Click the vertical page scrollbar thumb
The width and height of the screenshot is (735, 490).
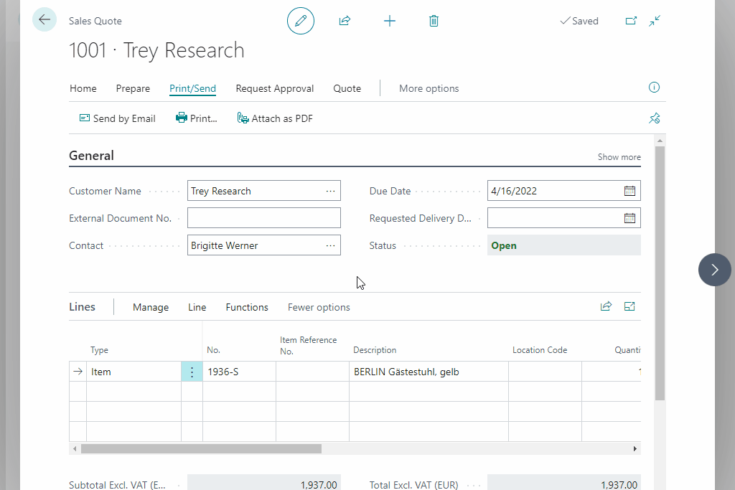click(x=660, y=273)
